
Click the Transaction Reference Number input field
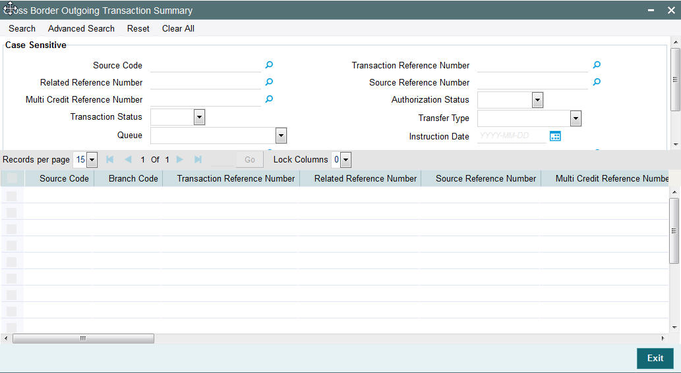pos(533,65)
